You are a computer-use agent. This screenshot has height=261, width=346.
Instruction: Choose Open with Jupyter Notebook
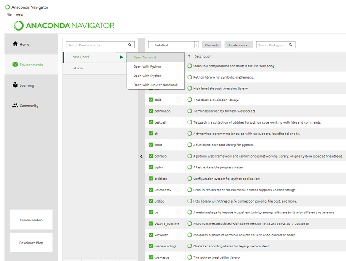click(x=156, y=85)
